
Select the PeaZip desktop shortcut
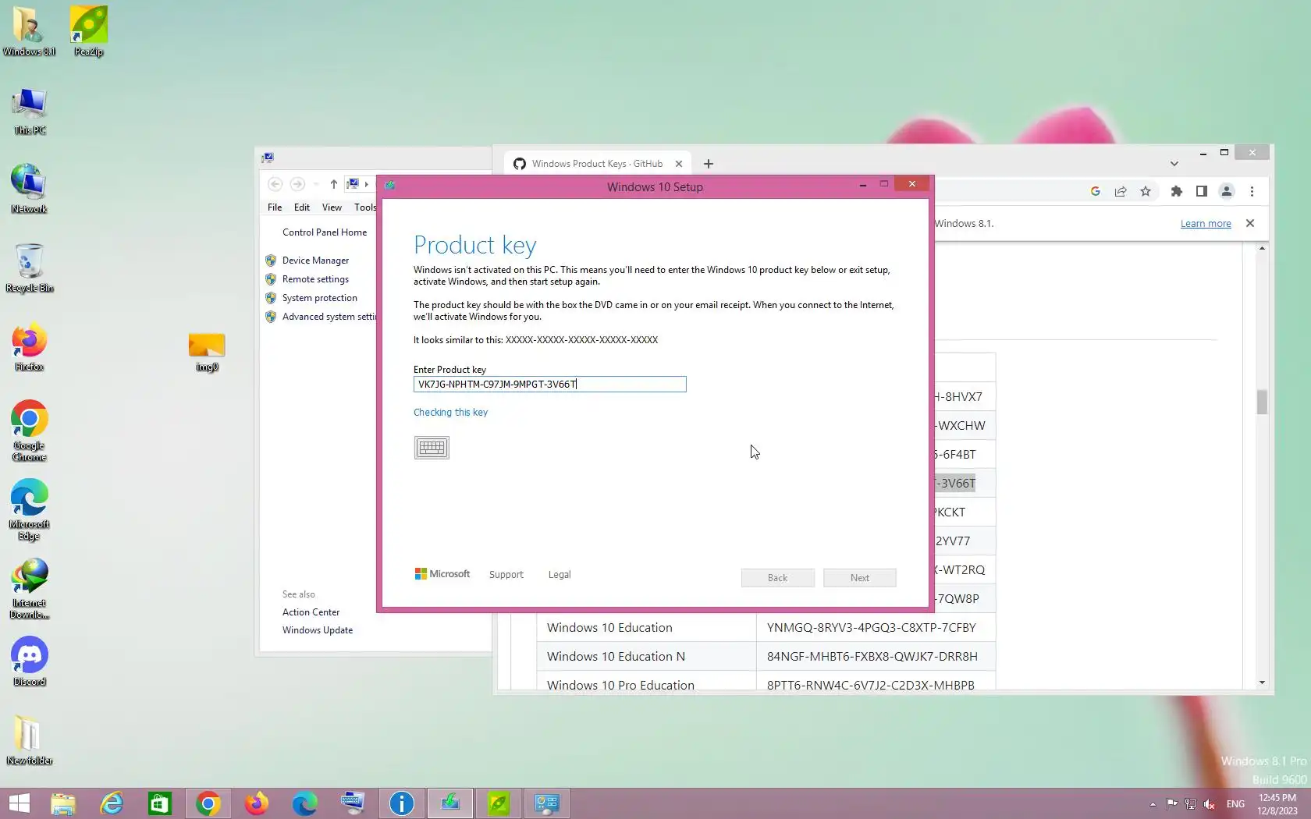click(x=89, y=32)
